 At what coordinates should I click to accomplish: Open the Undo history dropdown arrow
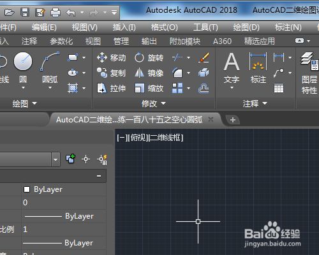point(82,13)
